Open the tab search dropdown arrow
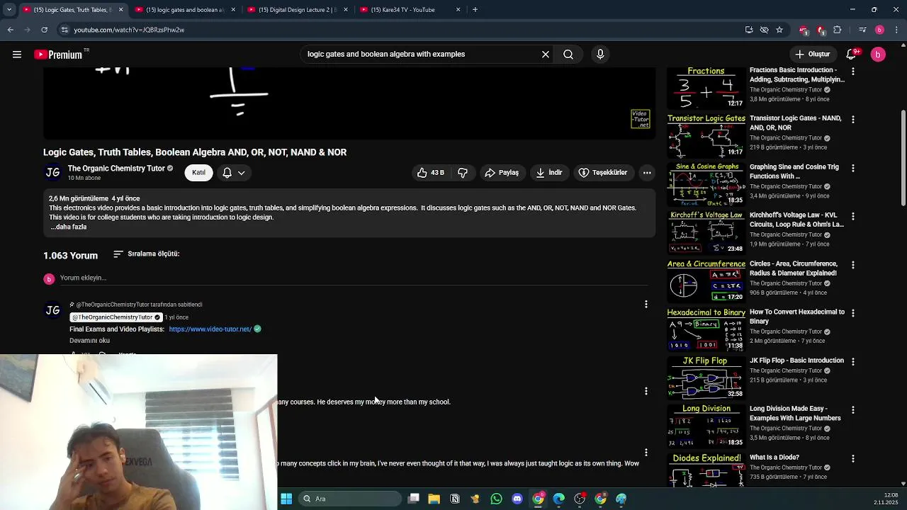The image size is (907, 510). (x=9, y=9)
